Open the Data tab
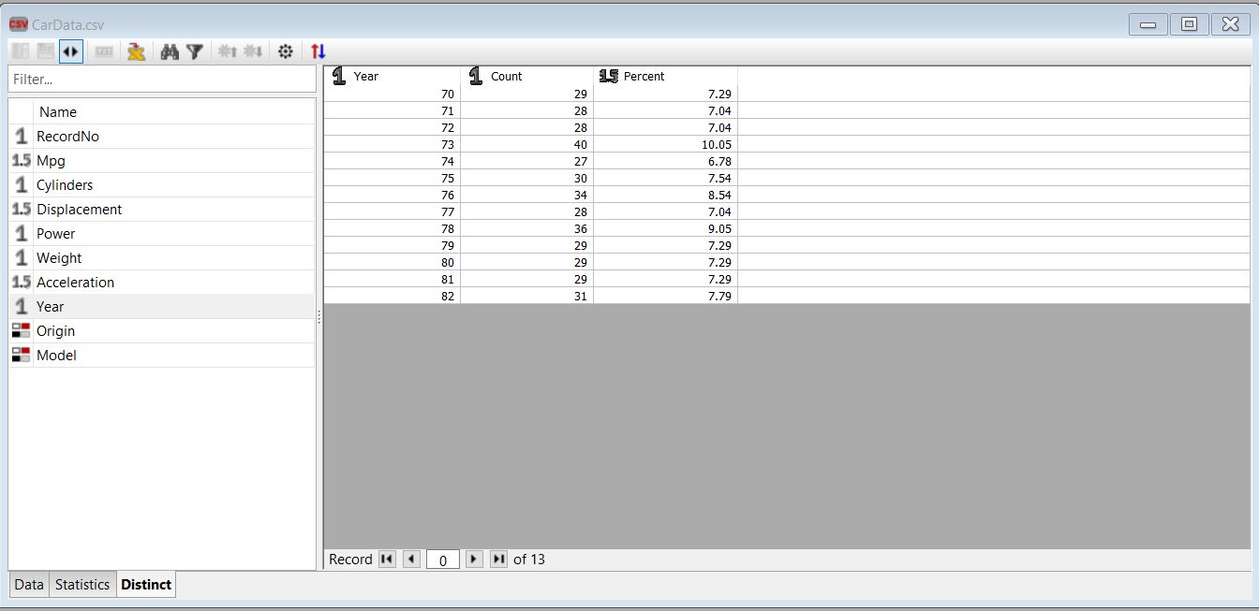Viewport: 1259px width, 611px height. [28, 584]
